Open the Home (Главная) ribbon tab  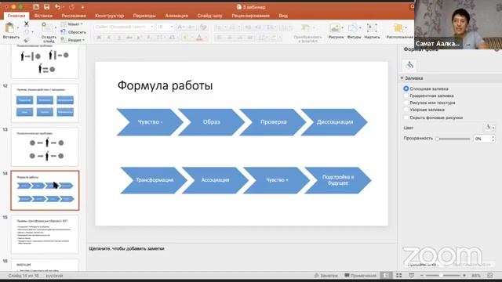pos(16,16)
